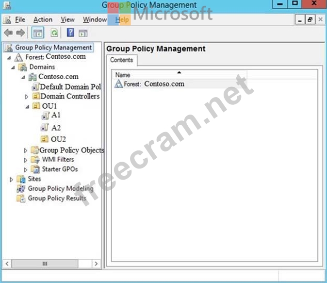This screenshot has width=327, height=283.
Task: Restore the inner MMC child window
Action: 310,20
